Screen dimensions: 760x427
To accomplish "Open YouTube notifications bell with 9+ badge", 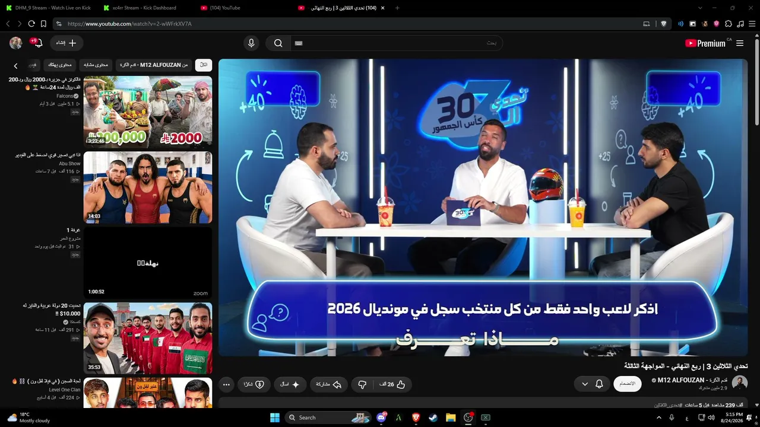I will (37, 43).
